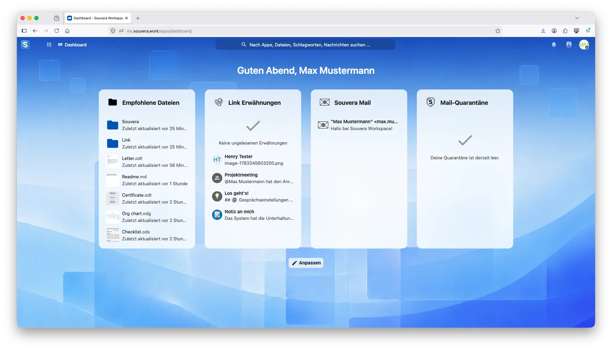
Task: Click the Henry Tester HT avatar
Action: click(x=217, y=160)
